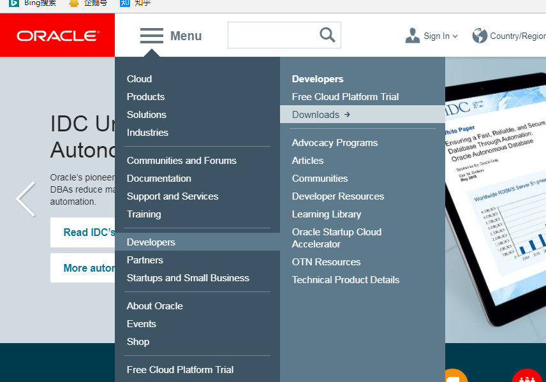
Task: Open Learning Library
Action: pos(327,214)
